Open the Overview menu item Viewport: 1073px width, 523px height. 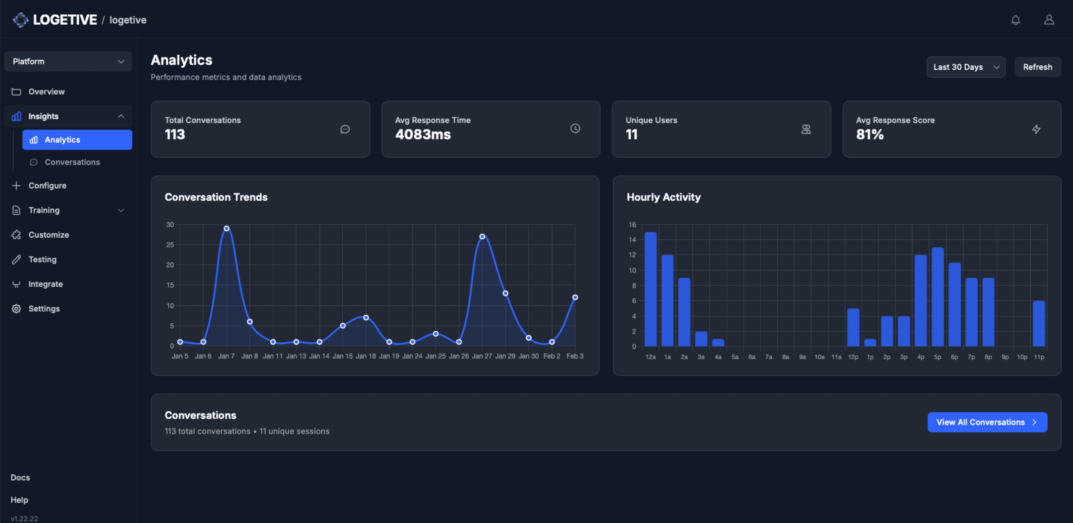tap(46, 92)
